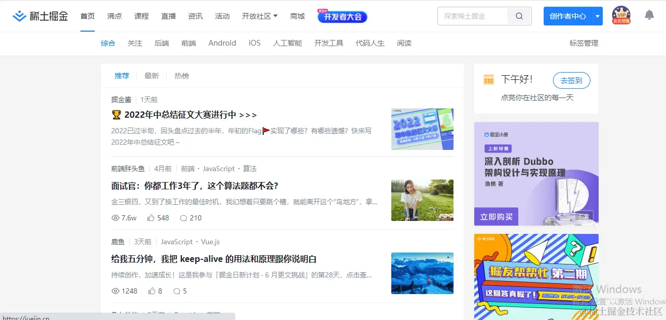This screenshot has width=666, height=320.
Task: Like the keep-alive article
Action: click(x=151, y=291)
